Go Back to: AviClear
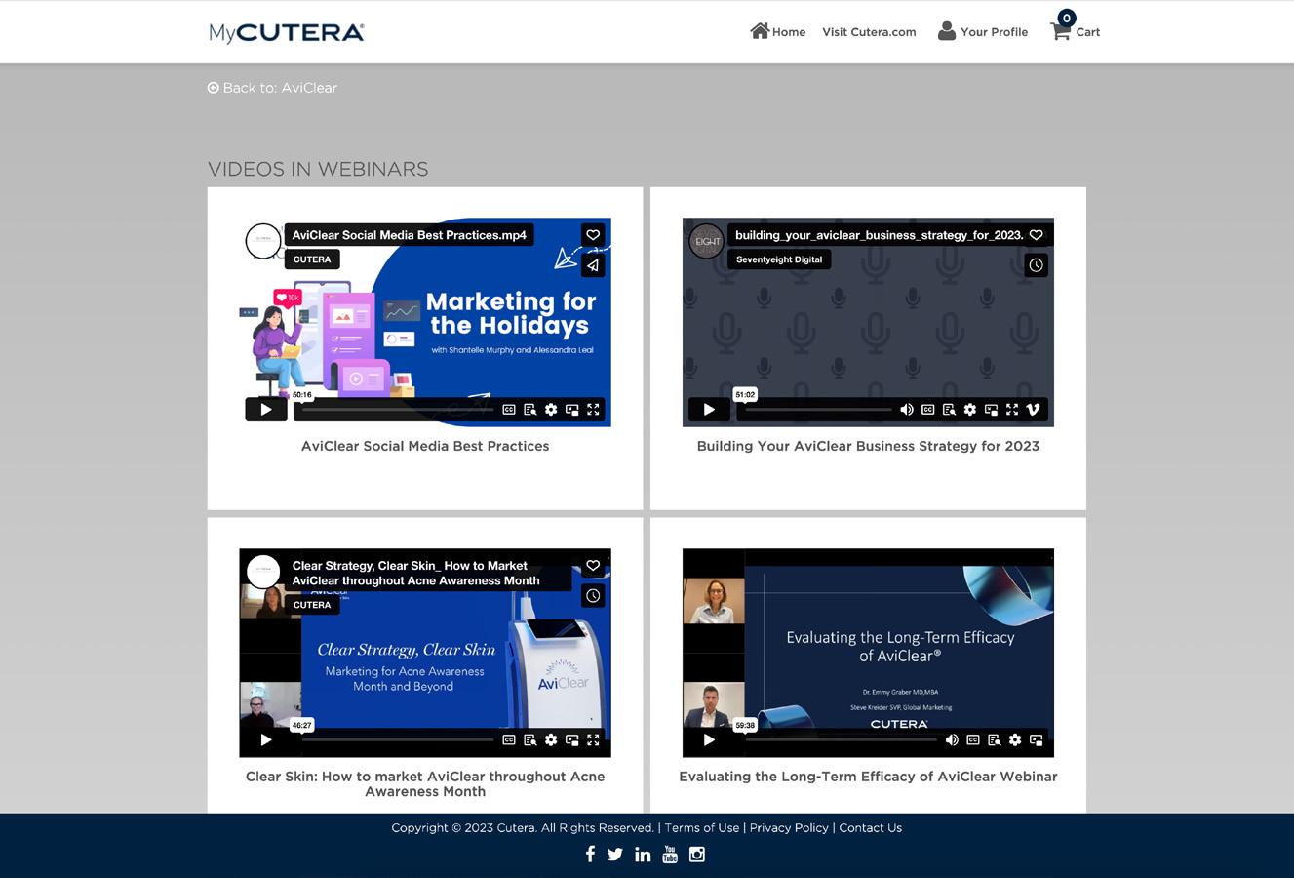Screen dimensions: 1294x878 [272, 88]
